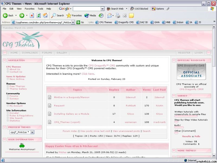Click the binoculars Search Web button

(x=115, y=9)
